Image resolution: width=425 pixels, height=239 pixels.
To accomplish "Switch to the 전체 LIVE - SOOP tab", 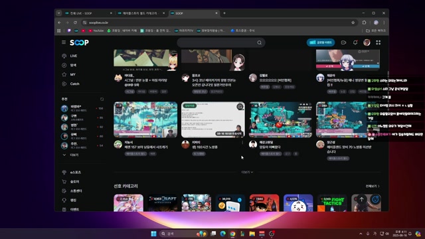I will (x=88, y=13).
